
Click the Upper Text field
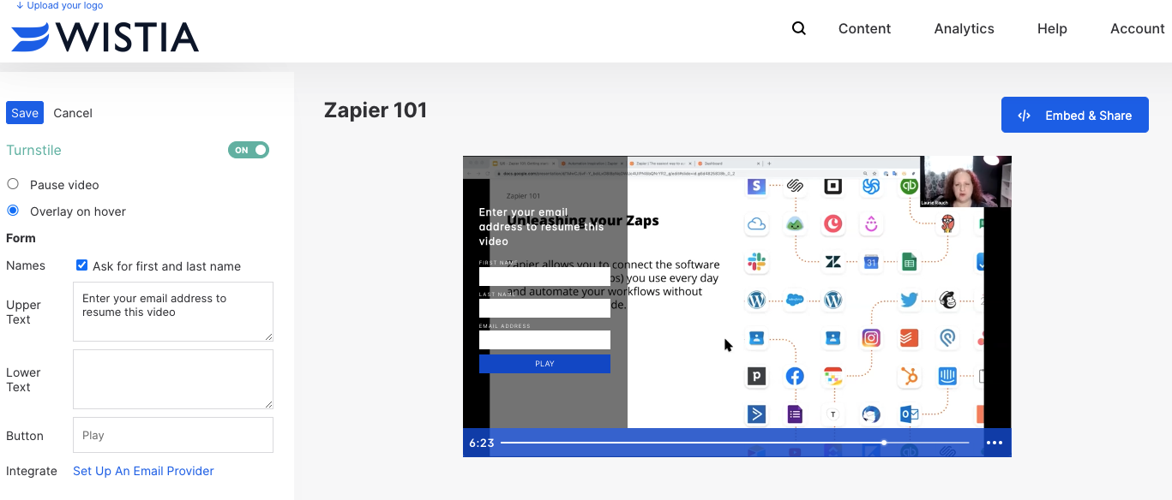[x=172, y=312]
